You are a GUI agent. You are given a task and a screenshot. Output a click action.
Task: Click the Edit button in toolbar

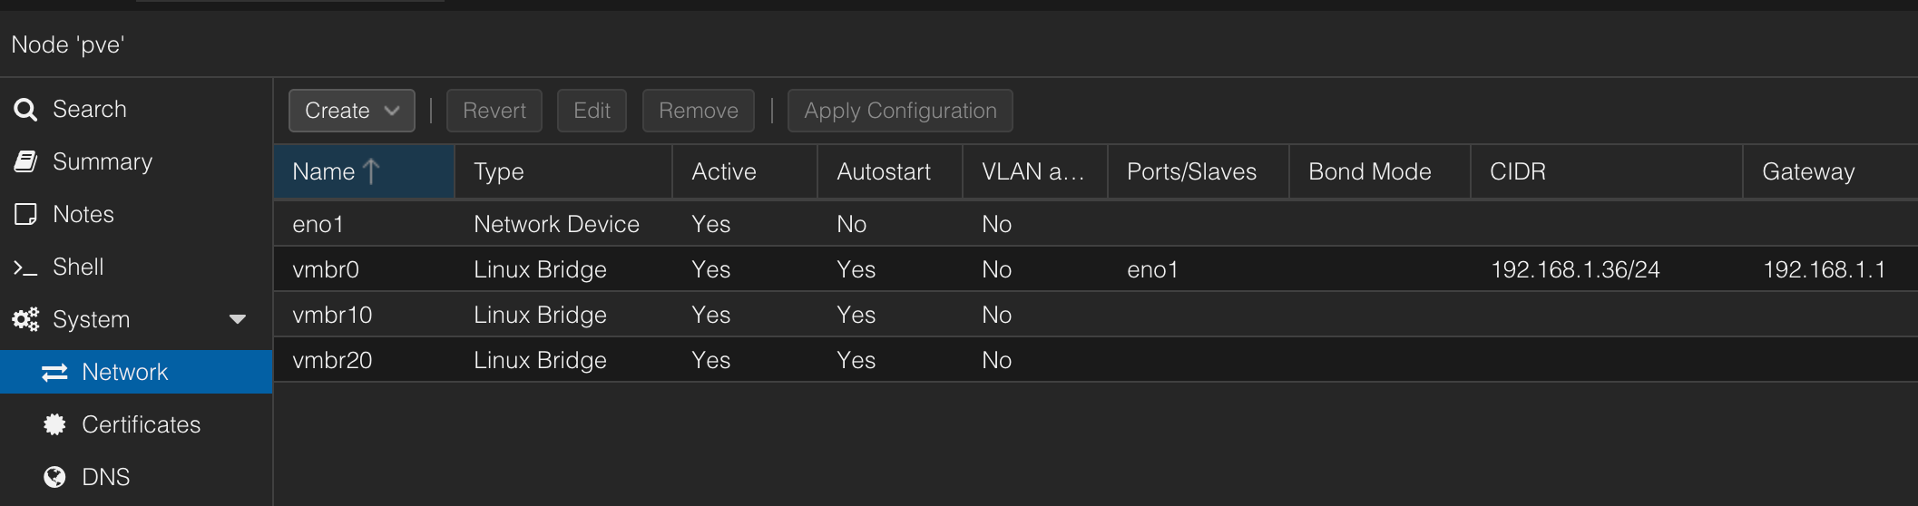[592, 111]
